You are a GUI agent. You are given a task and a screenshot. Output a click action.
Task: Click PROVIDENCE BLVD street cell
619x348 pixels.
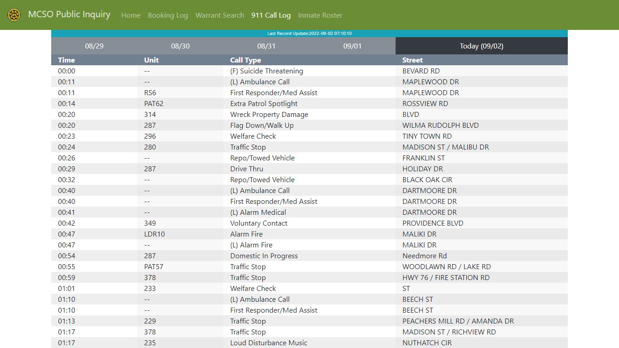tap(482, 223)
